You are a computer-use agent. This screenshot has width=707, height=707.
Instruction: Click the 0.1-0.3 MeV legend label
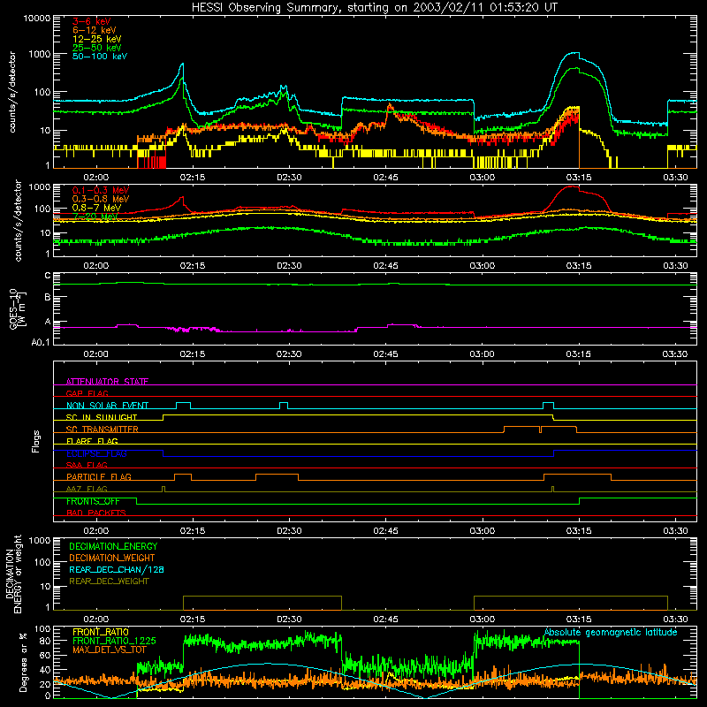point(101,190)
